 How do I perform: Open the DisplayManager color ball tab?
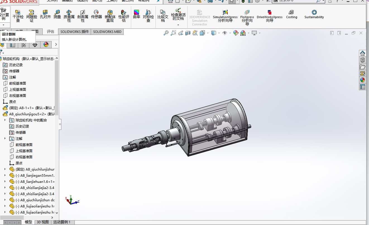pos(46,45)
